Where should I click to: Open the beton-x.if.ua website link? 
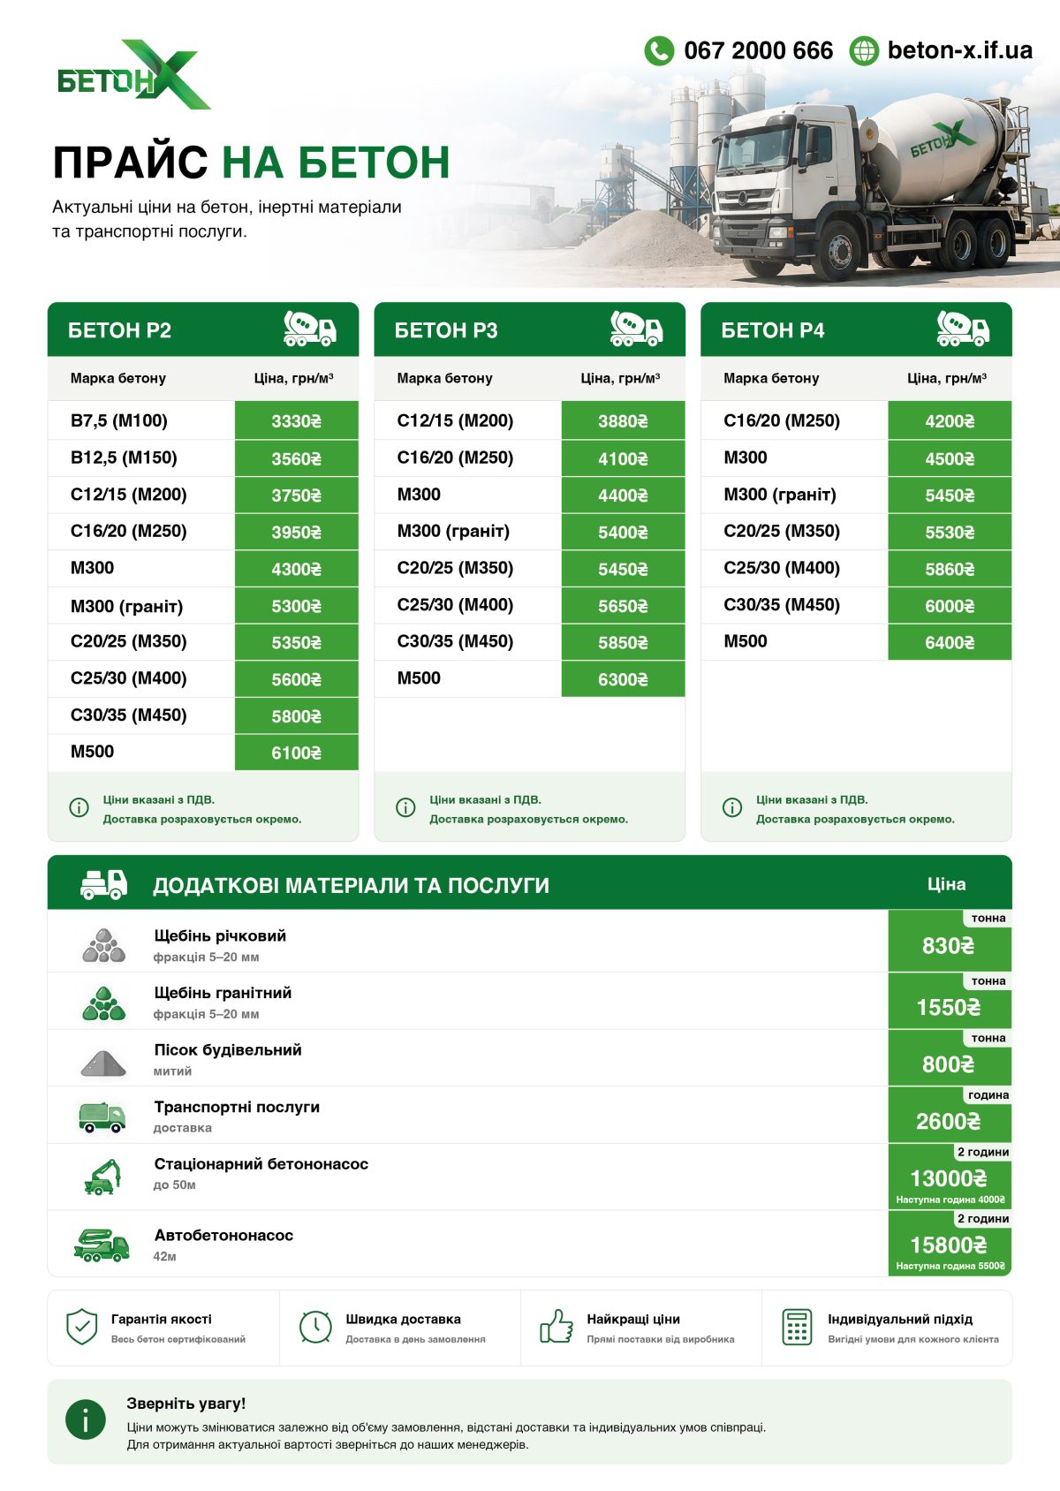[959, 50]
